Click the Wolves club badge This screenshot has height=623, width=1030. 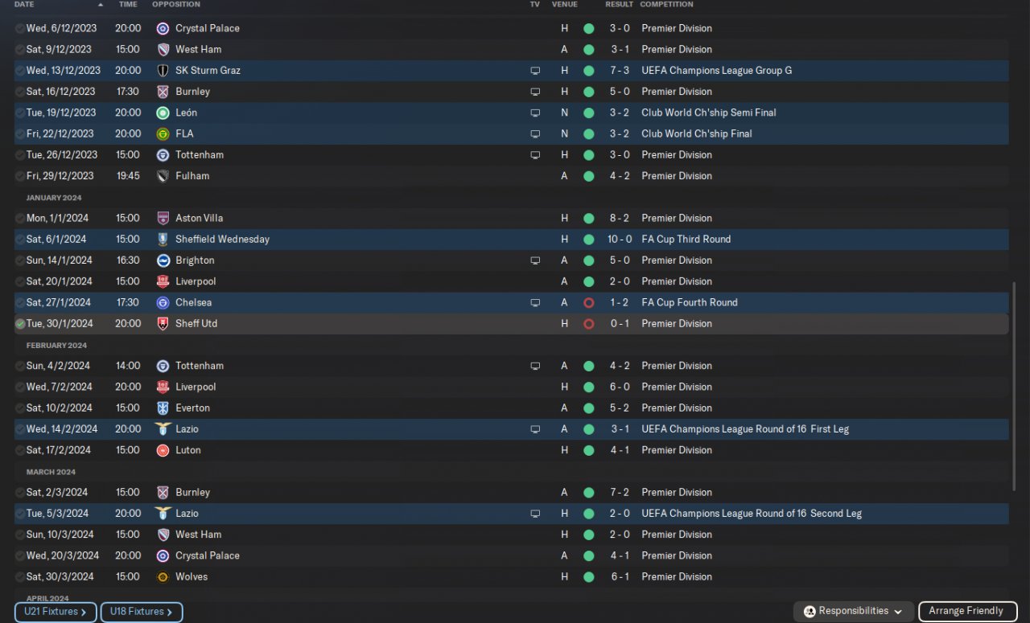163,577
